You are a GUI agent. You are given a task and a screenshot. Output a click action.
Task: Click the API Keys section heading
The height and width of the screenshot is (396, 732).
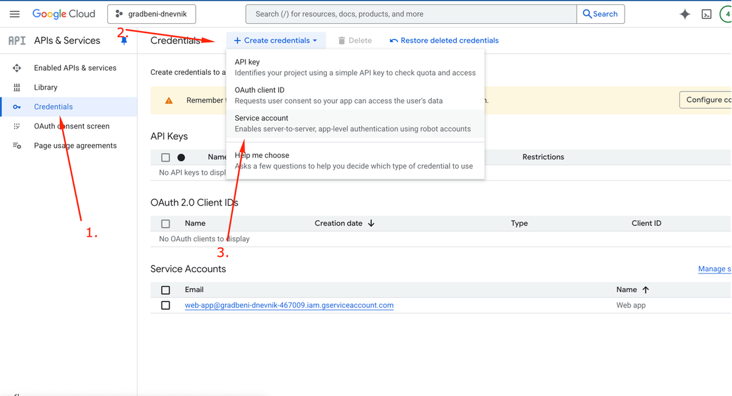169,136
